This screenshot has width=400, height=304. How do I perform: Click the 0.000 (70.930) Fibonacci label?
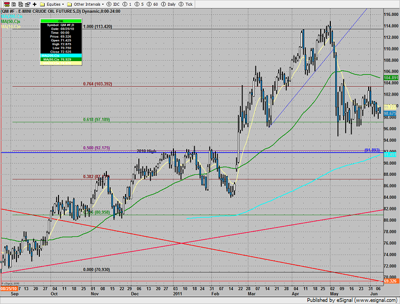pos(96,269)
